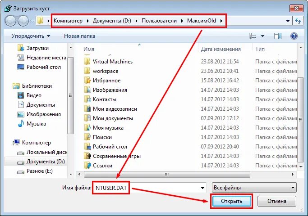Select МаксимOld breadcrumb segment

pos(201,21)
